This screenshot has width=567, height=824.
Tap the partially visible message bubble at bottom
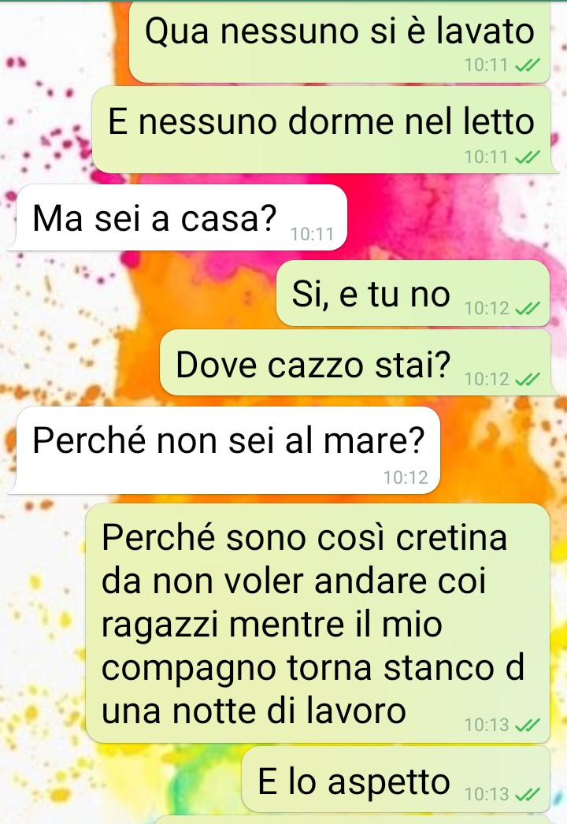coord(352,820)
